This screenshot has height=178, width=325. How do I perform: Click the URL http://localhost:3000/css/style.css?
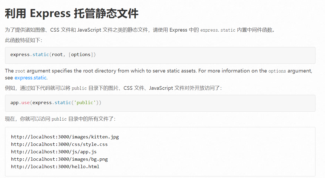tap(59, 145)
